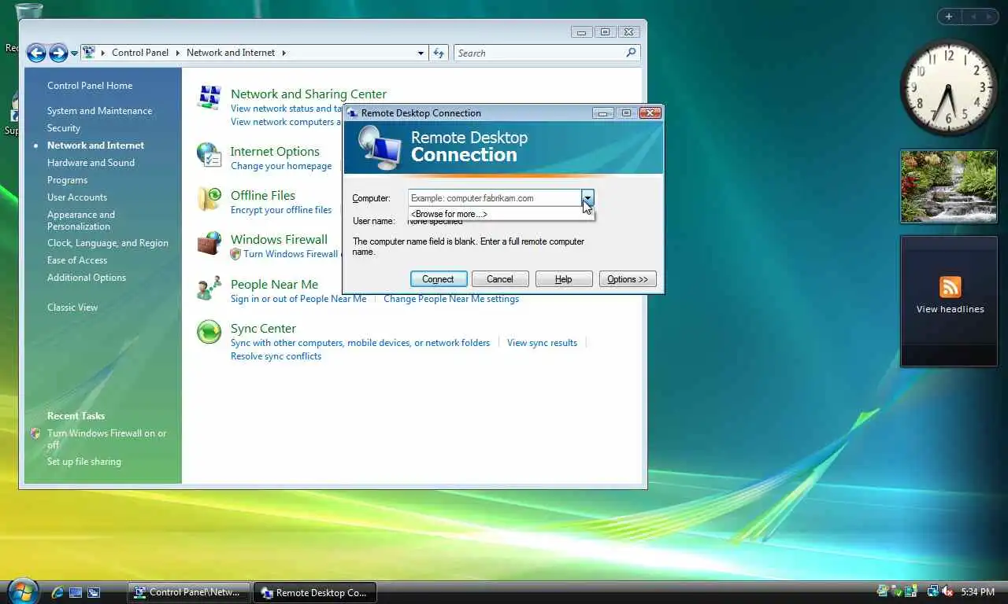This screenshot has width=1008, height=604.
Task: Click the waterfall slideshow gadget picture
Action: (949, 186)
